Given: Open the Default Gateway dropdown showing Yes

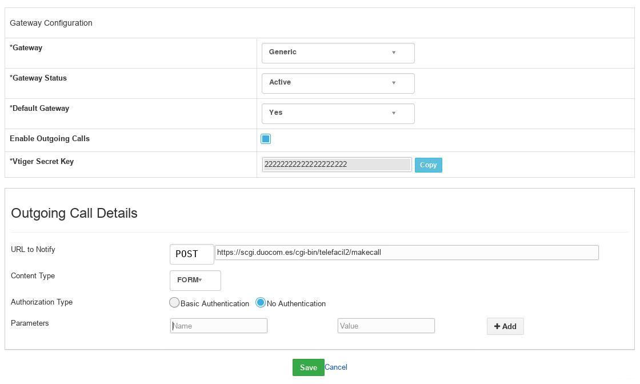Looking at the screenshot, I should tap(338, 113).
